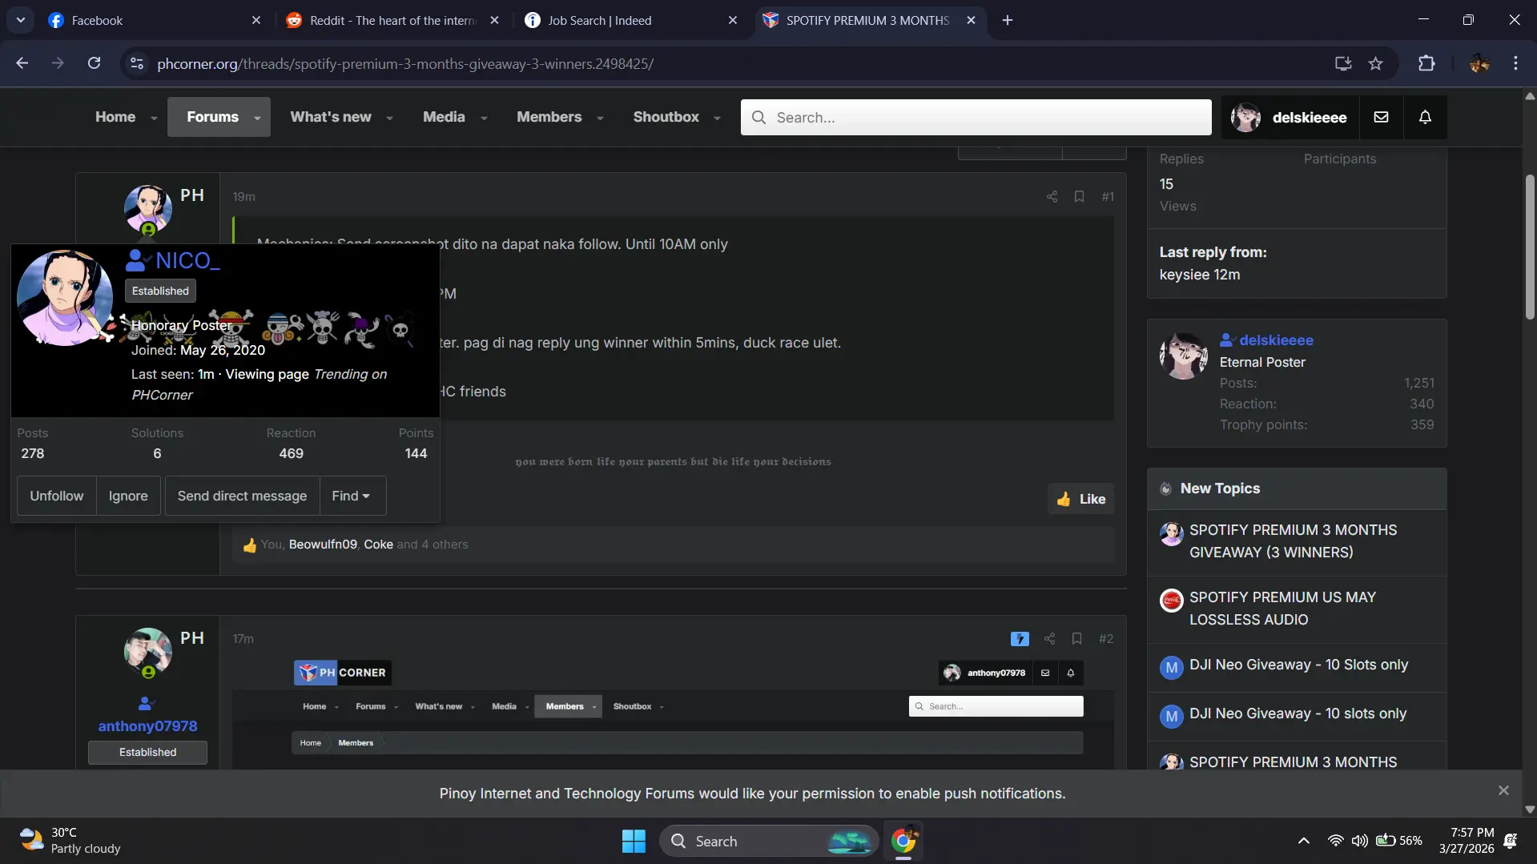Open the Chrome three-dot menu
This screenshot has height=864, width=1537.
pyautogui.click(x=1515, y=64)
